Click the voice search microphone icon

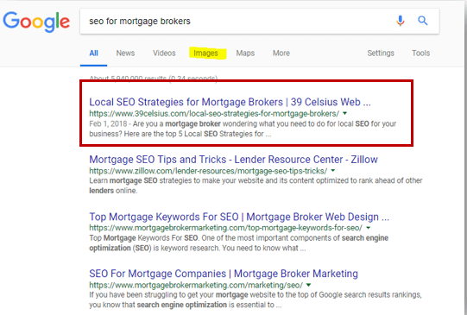point(401,21)
